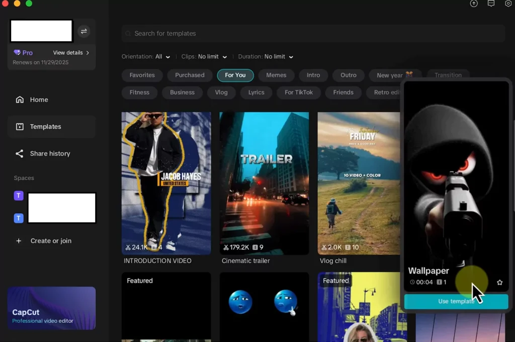515x342 pixels.
Task: Select the For You filter chip
Action: [x=235, y=75]
